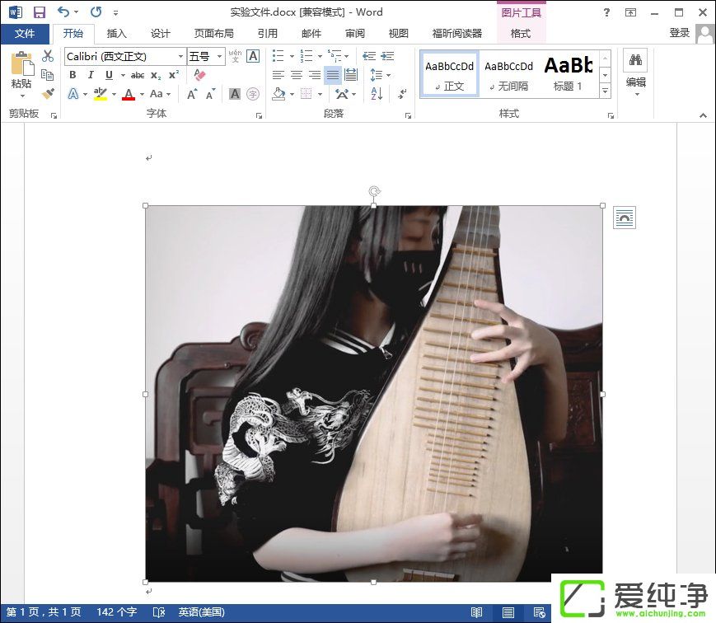716x623 pixels.
Task: Apply a bulleted list
Action: coord(278,56)
